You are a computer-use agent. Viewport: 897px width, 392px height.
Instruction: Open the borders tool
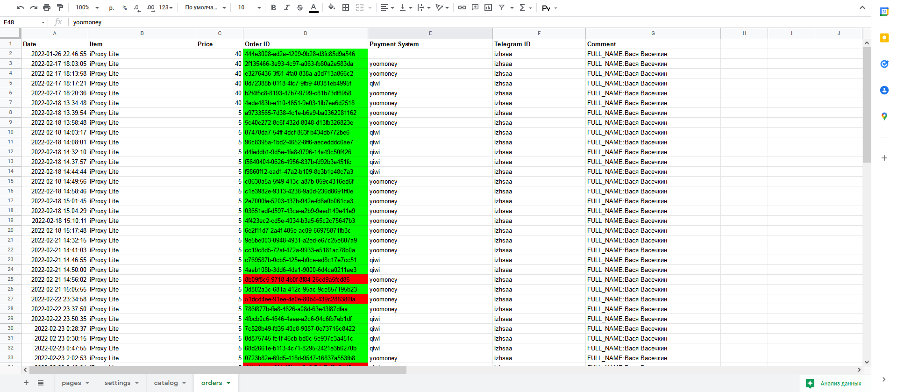coord(346,7)
